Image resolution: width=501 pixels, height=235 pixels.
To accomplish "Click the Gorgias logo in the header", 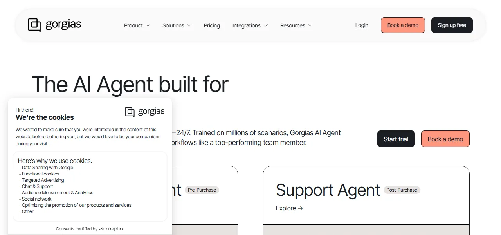I will pos(55,25).
